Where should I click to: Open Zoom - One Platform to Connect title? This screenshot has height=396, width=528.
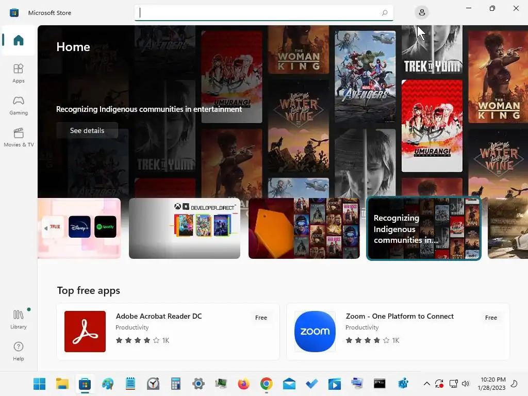400,316
